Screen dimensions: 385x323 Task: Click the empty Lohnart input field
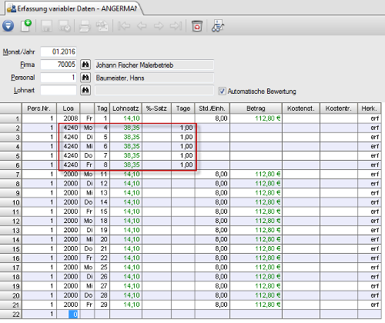click(59, 90)
